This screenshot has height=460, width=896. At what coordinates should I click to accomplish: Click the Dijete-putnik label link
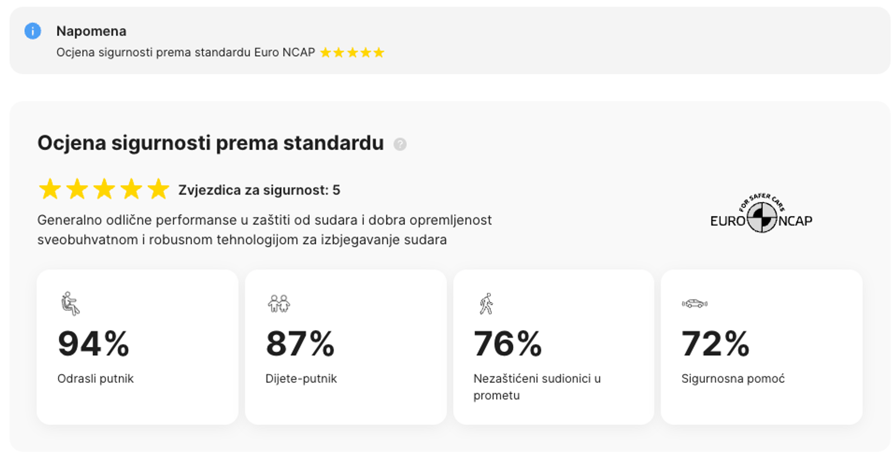301,379
